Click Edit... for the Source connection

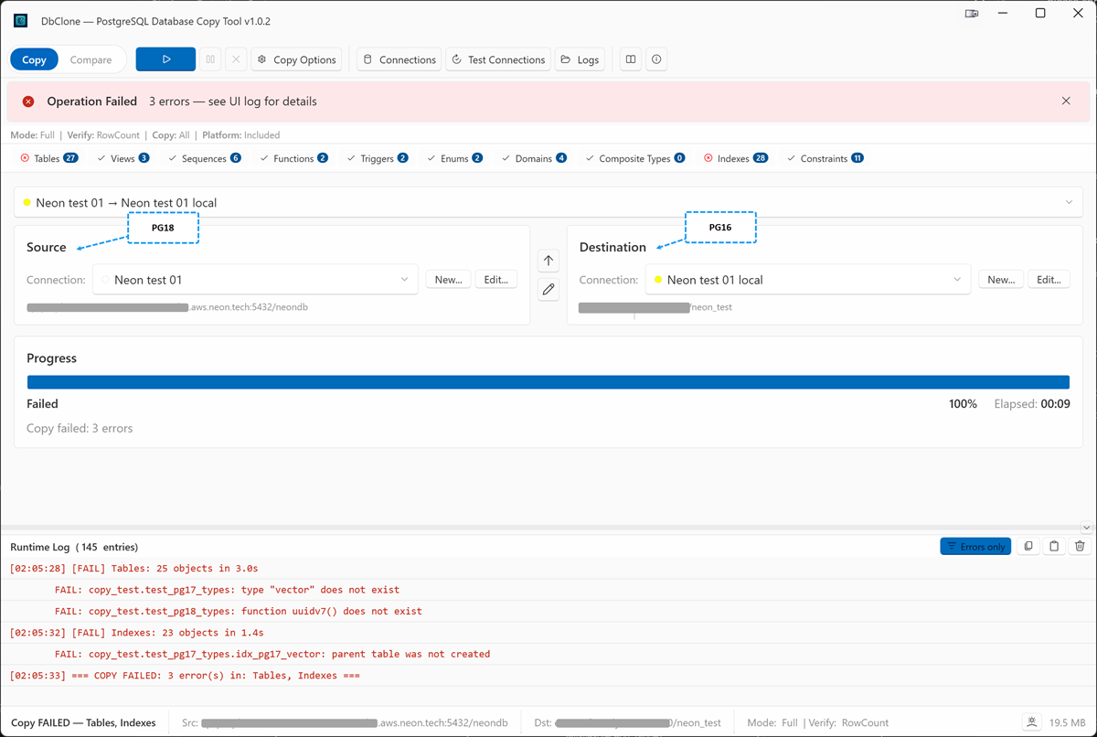496,280
